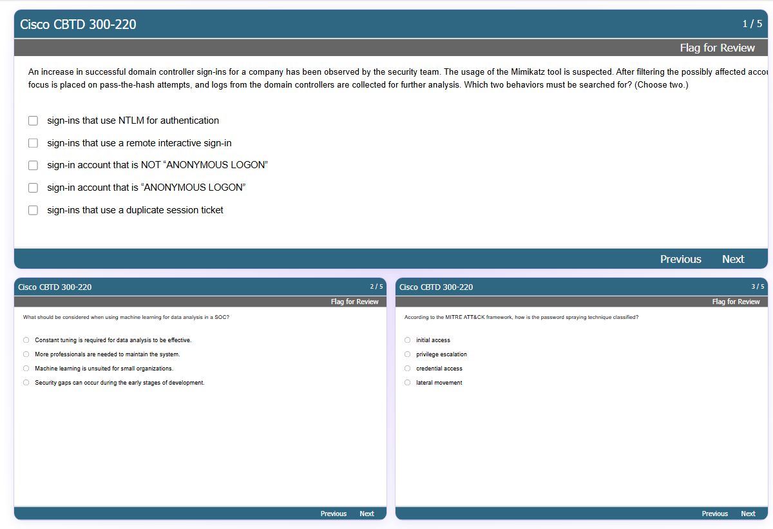The height and width of the screenshot is (529, 773).
Task: Tick the sign-in account that is "ANONYMOUS LOGON" box
Action: click(33, 188)
